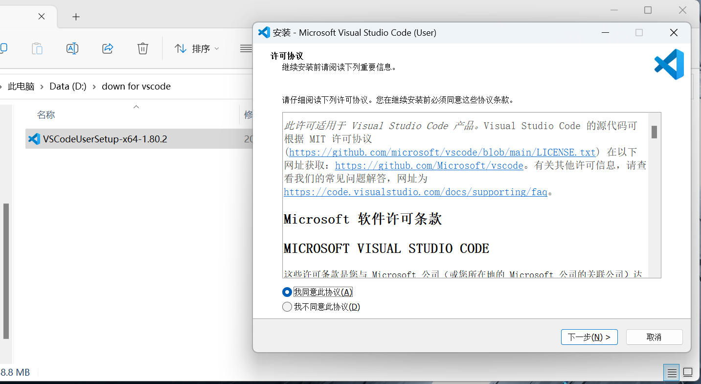The image size is (701, 384).
Task: Minimize the VS Code installer window
Action: pos(606,33)
